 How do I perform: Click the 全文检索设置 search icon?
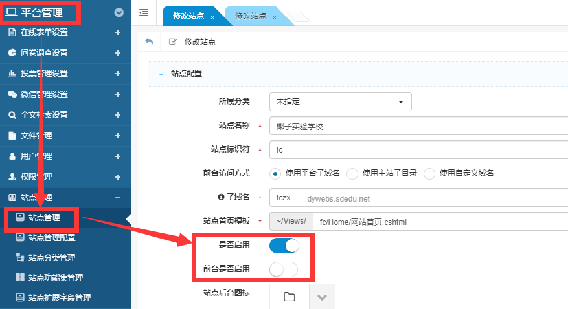click(12, 115)
